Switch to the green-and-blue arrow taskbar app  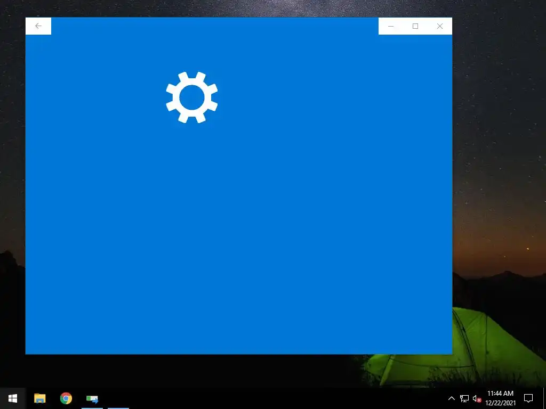[x=92, y=398]
